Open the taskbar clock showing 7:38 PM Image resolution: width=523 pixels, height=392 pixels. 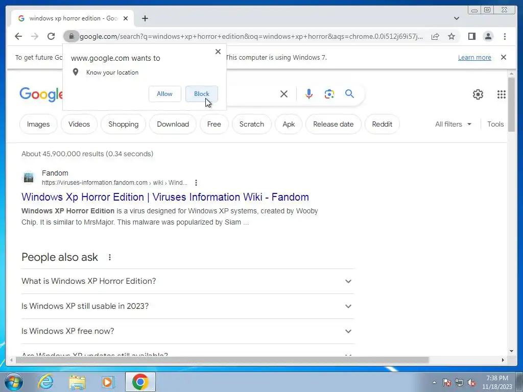coord(497,382)
